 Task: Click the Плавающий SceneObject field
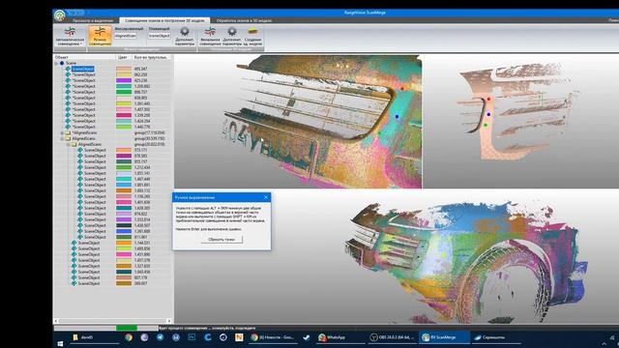tap(159, 36)
